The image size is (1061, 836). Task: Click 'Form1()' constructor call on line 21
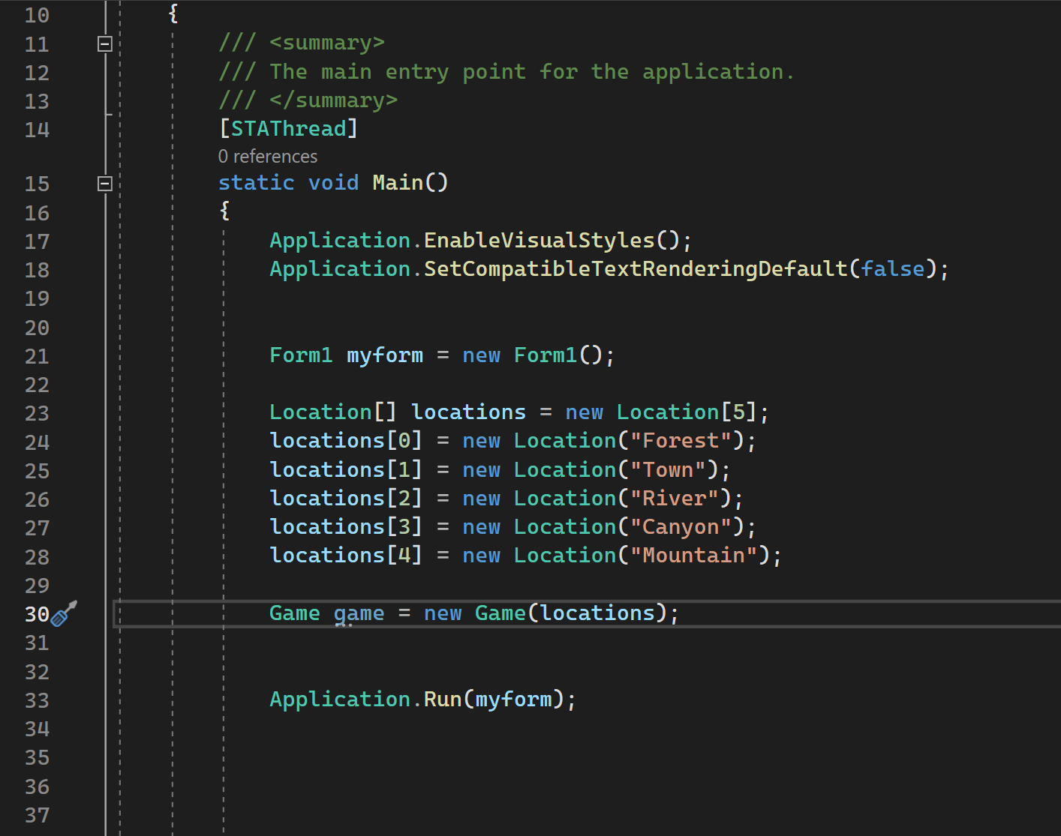[558, 355]
